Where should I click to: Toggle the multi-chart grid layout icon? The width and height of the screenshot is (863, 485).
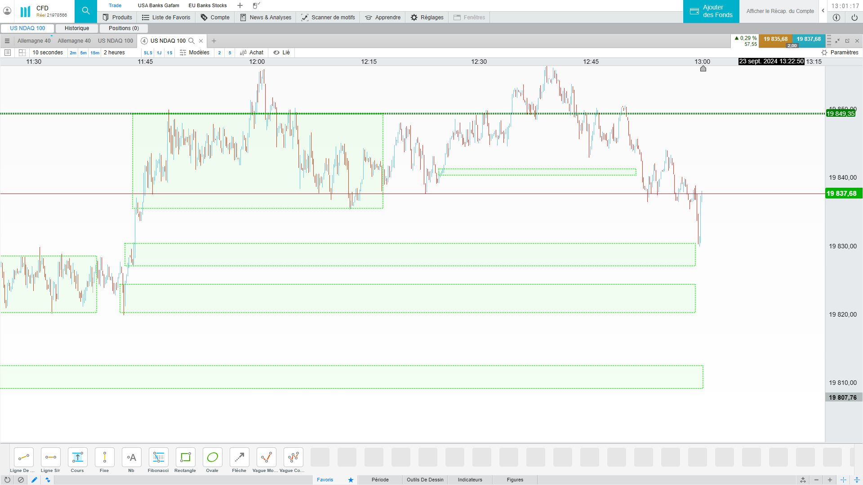coord(22,53)
